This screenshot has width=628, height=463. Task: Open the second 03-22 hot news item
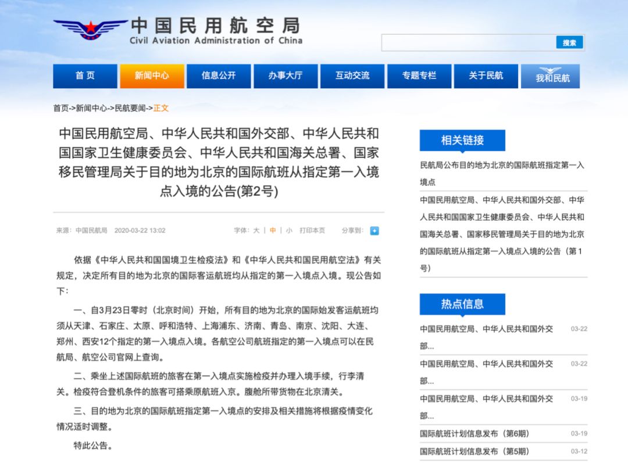click(x=487, y=372)
